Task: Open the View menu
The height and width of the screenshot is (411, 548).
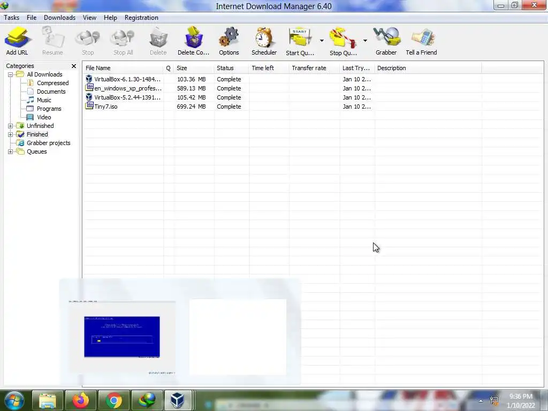Action: [x=89, y=18]
